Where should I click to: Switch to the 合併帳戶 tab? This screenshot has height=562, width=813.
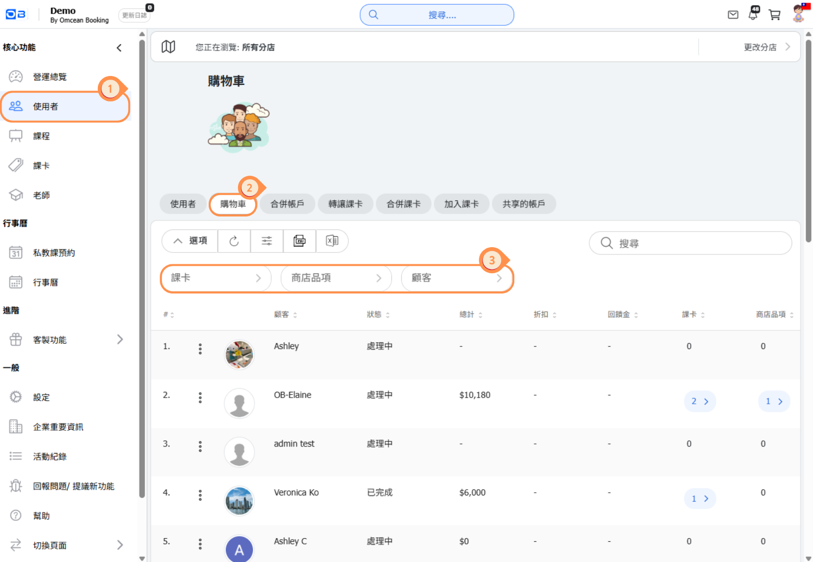(287, 204)
